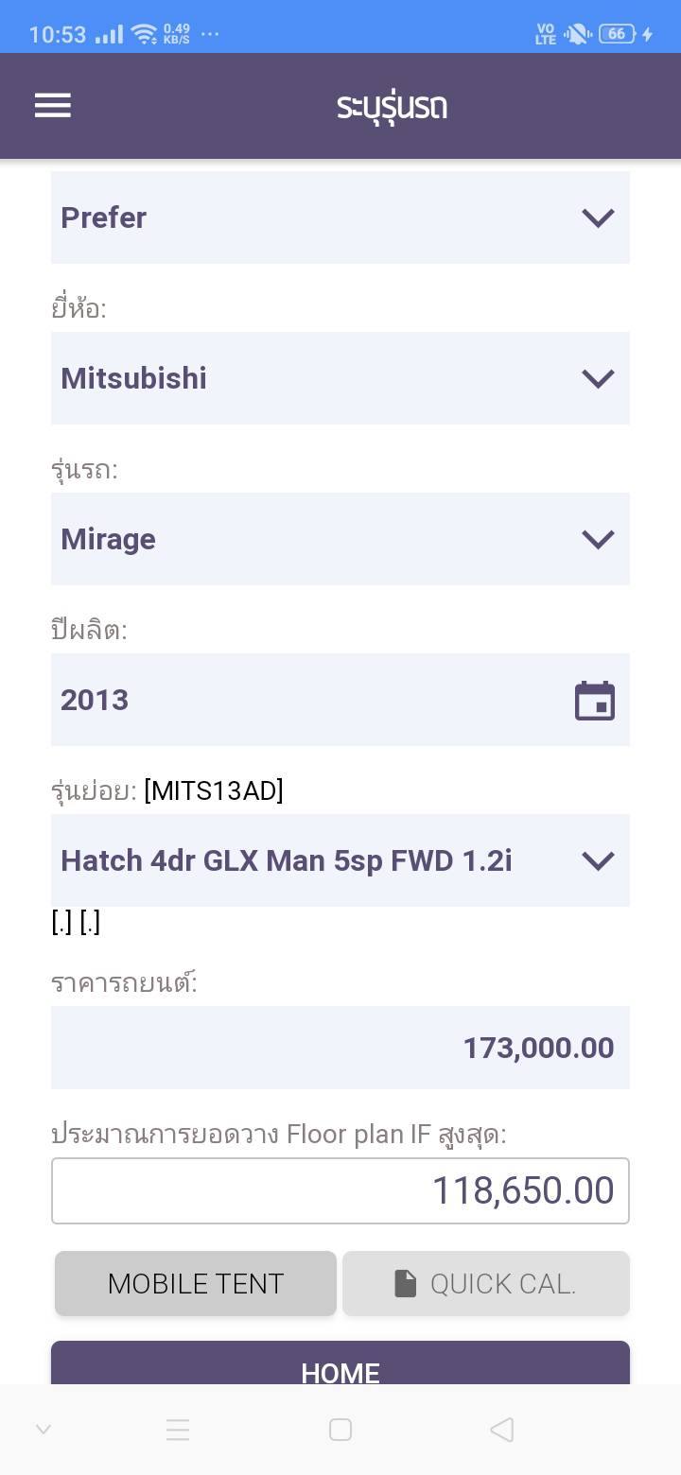Tap the battery indicator in status bar
Viewport: 681px width, 1475px height.
618,34
